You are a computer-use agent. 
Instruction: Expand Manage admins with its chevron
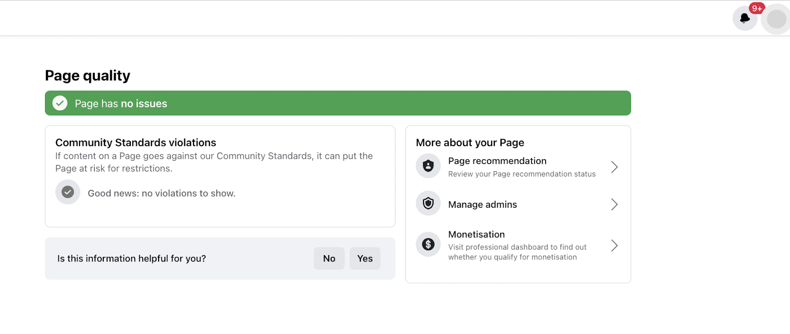point(614,204)
